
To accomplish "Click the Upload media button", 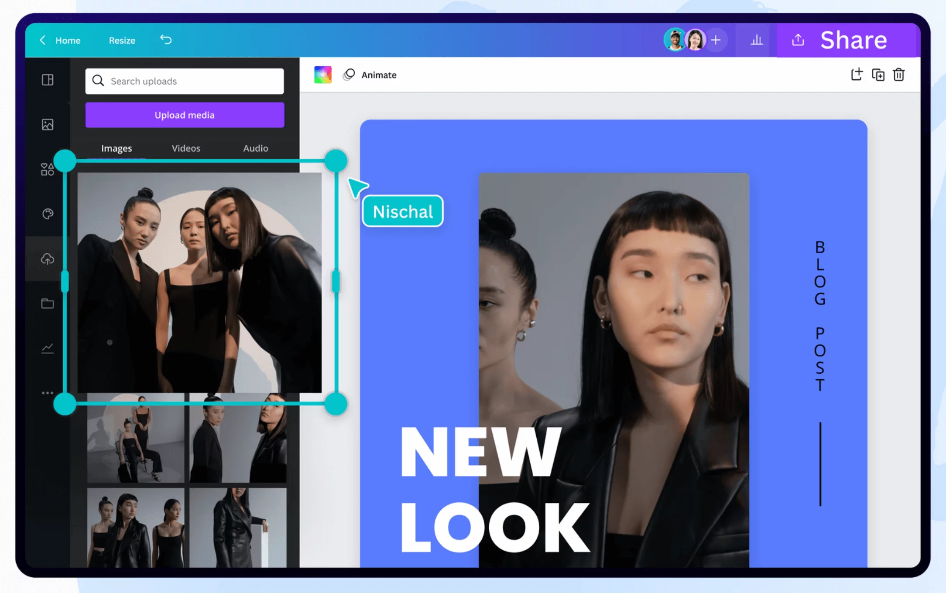I will click(184, 115).
